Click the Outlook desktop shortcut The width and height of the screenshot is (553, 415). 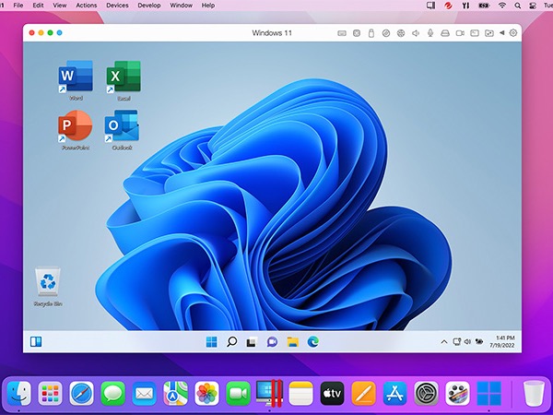point(122,131)
